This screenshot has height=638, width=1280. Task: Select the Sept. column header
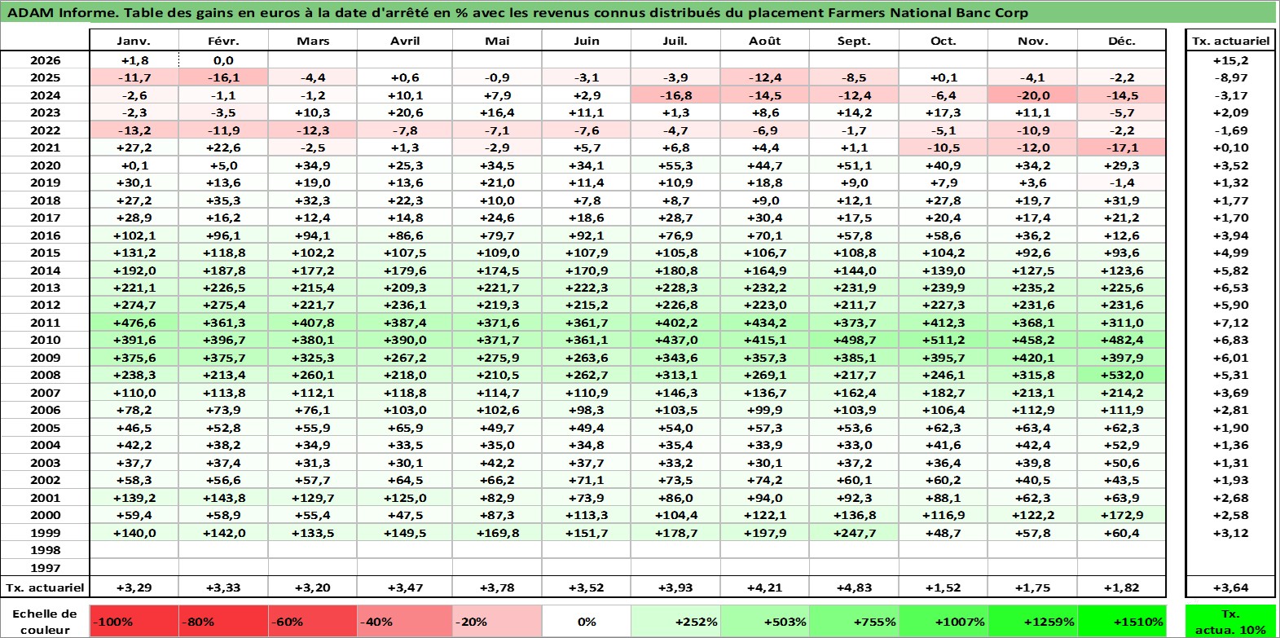point(854,41)
